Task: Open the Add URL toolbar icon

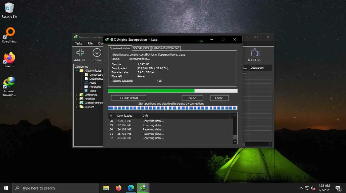Action: [x=80, y=53]
